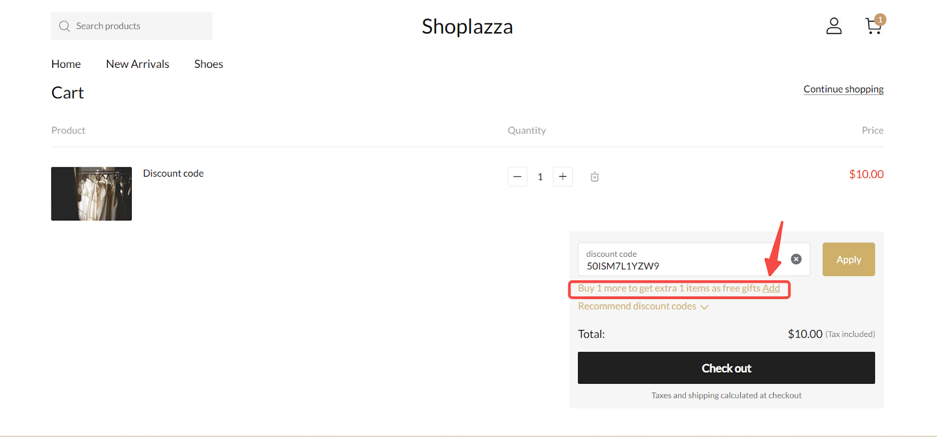The image size is (937, 437).
Task: Open New Arrivals menu item
Action: pyautogui.click(x=138, y=64)
